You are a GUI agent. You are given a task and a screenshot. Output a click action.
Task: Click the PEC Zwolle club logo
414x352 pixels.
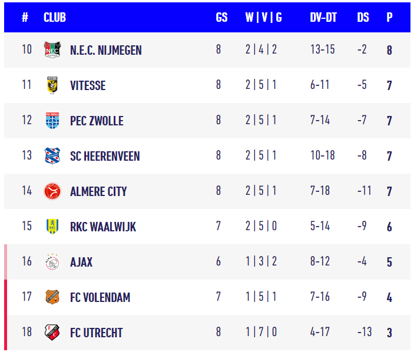point(52,121)
